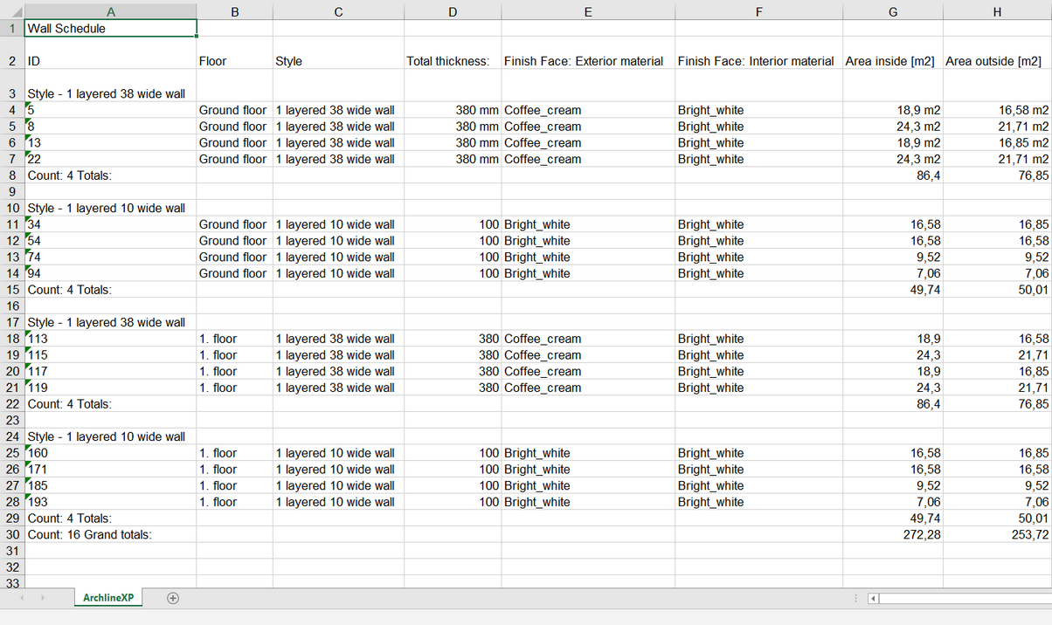Go to next sheet via navigation arrow
The width and height of the screenshot is (1052, 625).
coord(42,598)
